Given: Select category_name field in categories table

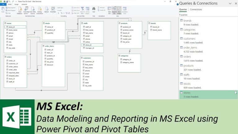Looking at the screenshot, I should coord(127,62).
